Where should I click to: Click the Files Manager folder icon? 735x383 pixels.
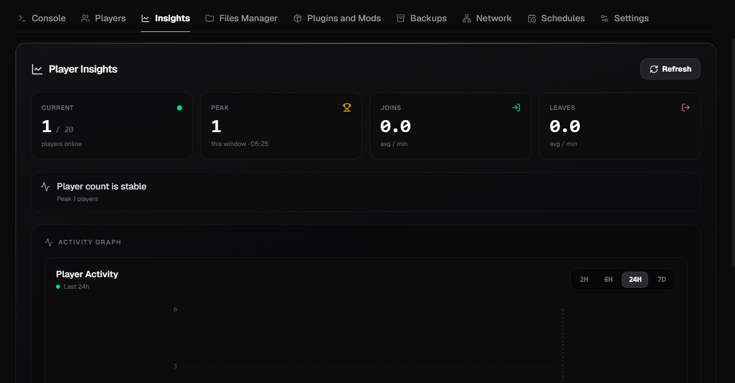tap(209, 18)
